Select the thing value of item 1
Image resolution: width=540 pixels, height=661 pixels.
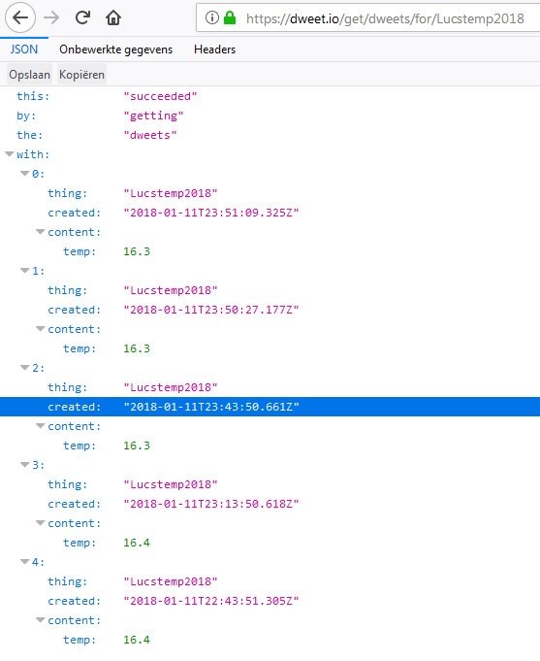click(x=171, y=290)
